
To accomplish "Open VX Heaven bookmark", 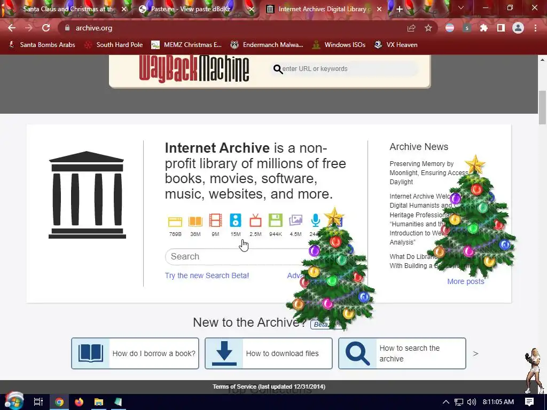I will click(x=396, y=45).
